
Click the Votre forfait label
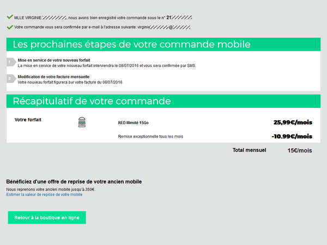28,119
